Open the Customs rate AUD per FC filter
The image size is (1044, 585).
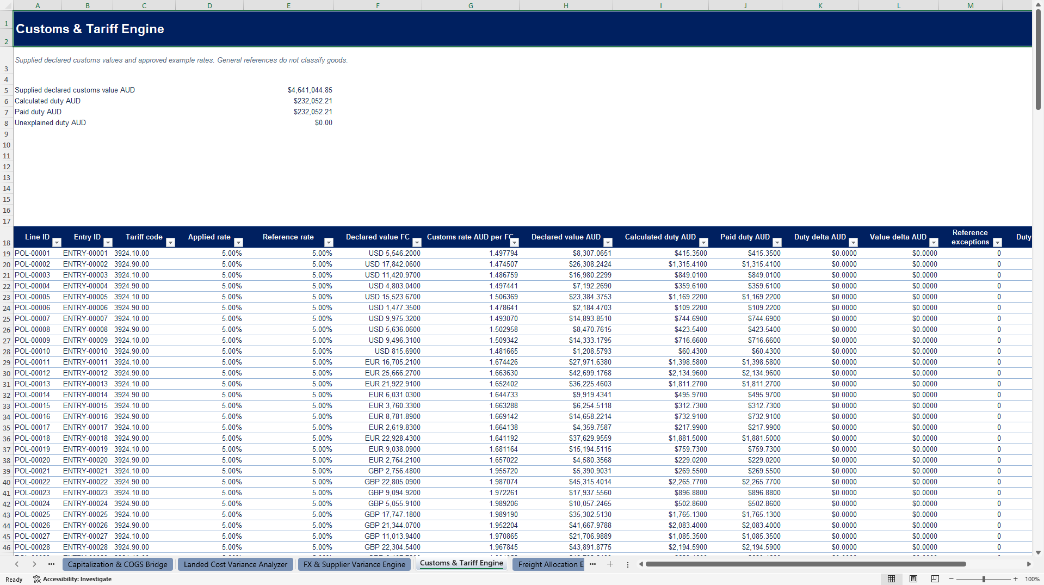click(514, 243)
